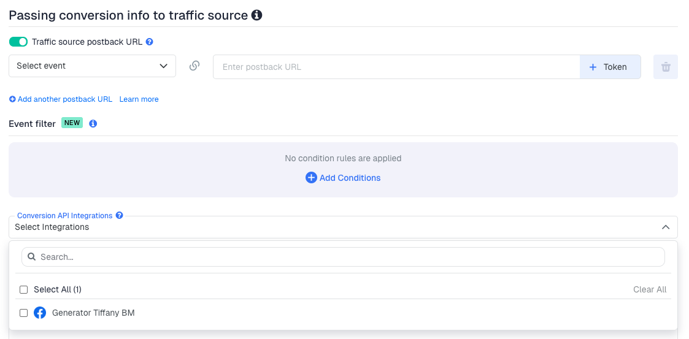Click the trash delete postback icon

tap(665, 67)
